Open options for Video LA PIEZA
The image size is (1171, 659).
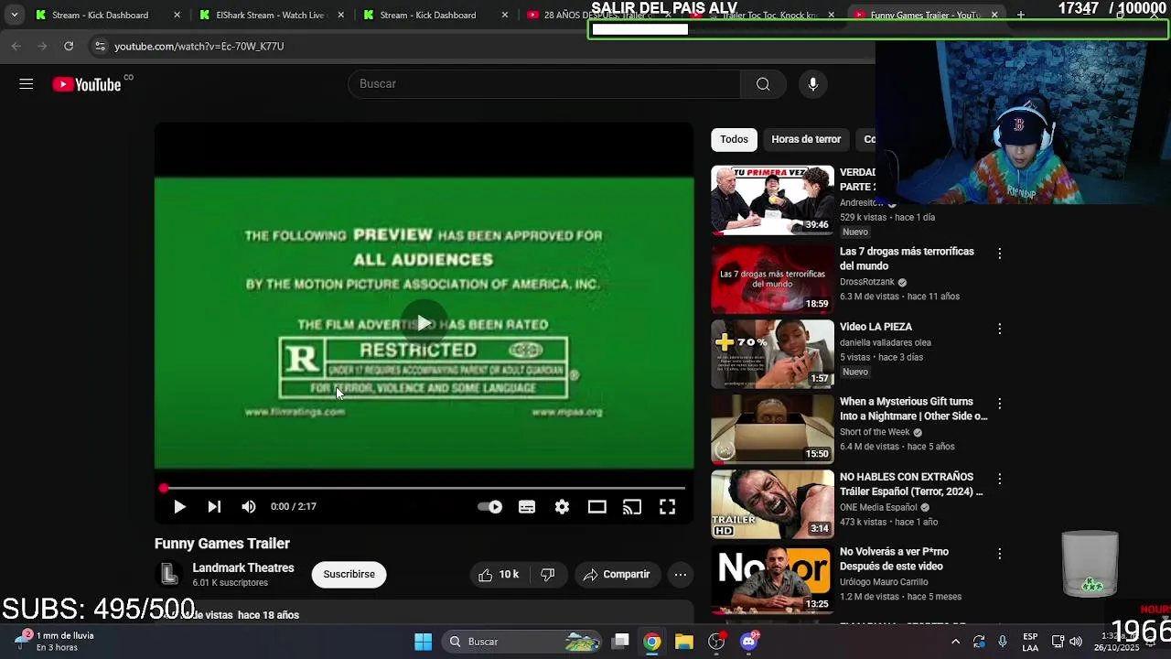click(x=1000, y=328)
